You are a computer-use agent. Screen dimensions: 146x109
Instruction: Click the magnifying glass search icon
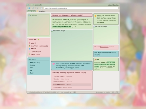(37, 8)
